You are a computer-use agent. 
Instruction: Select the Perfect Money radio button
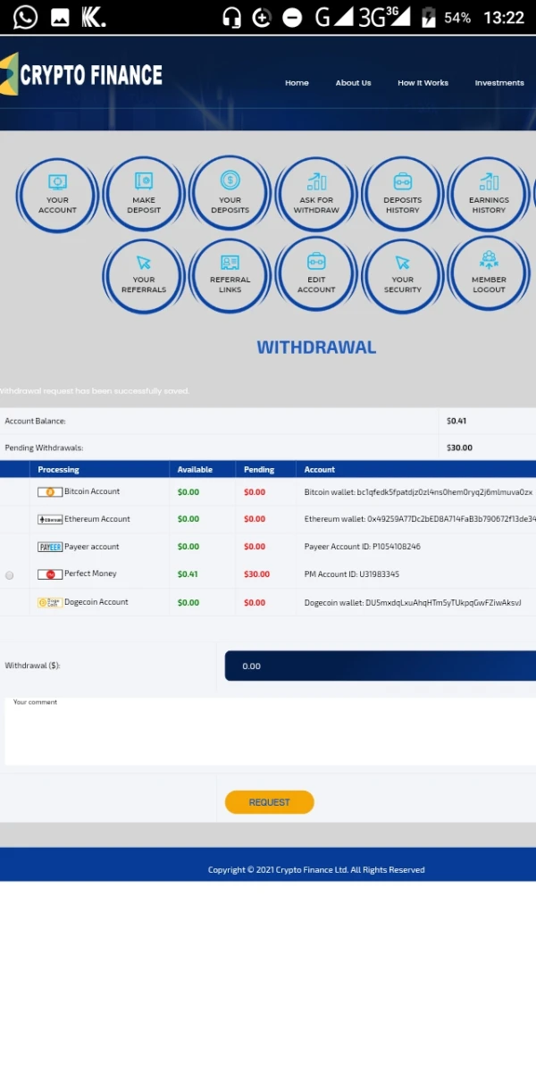(10, 575)
